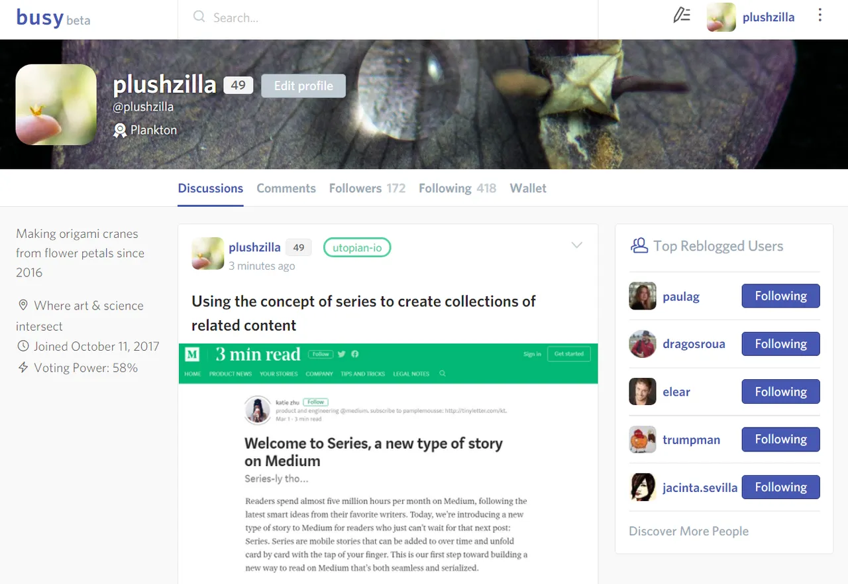
Task: Toggle Following button for elear
Action: coord(780,392)
